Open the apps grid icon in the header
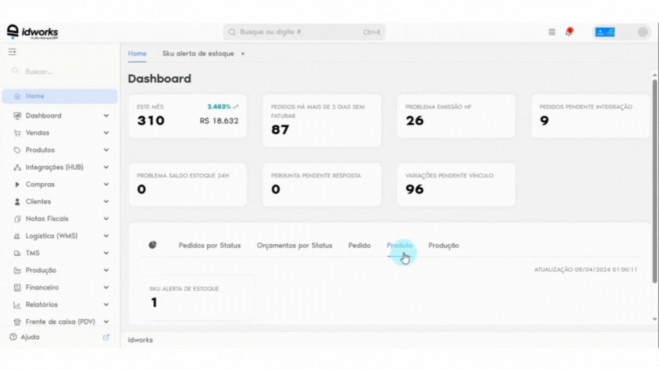Viewport: 659px width, 370px height. click(x=552, y=33)
